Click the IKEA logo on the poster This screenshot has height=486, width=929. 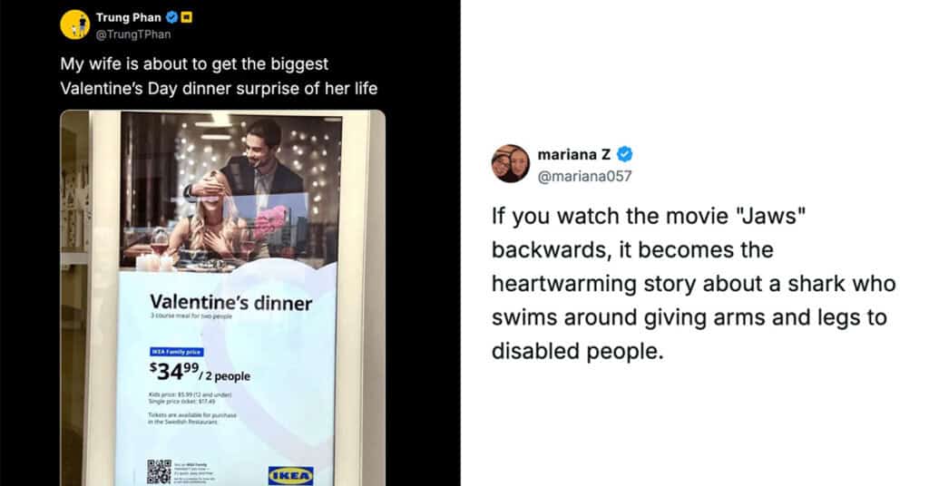click(x=290, y=473)
